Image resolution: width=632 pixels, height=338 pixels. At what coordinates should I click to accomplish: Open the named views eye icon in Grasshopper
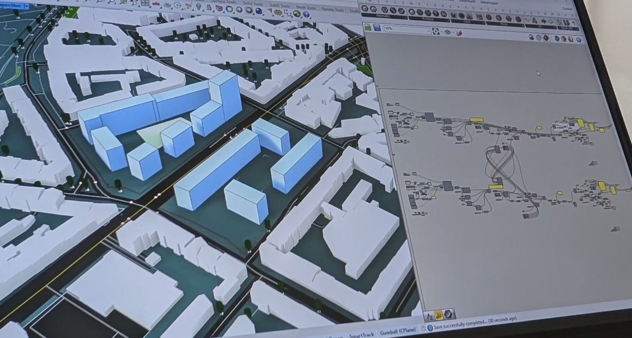coord(447,32)
